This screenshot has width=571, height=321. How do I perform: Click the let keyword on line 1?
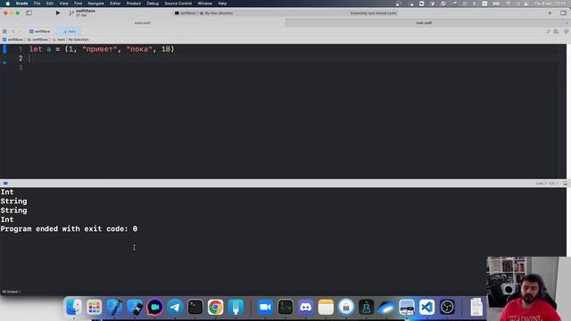[36, 49]
